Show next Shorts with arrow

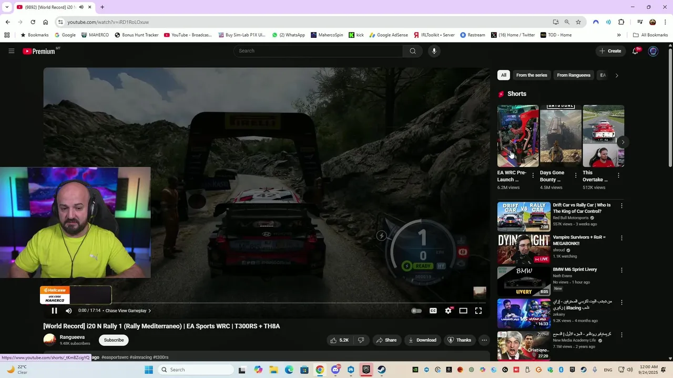click(623, 142)
